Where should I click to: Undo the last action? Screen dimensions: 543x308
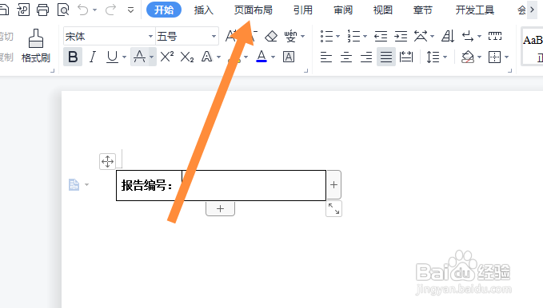click(82, 10)
